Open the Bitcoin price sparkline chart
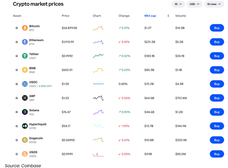 (x=98, y=28)
